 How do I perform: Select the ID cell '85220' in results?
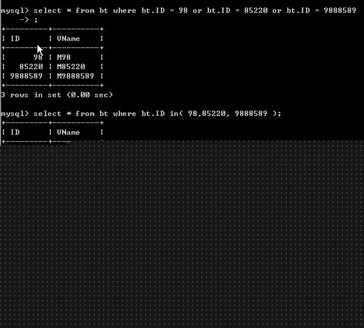pos(31,67)
